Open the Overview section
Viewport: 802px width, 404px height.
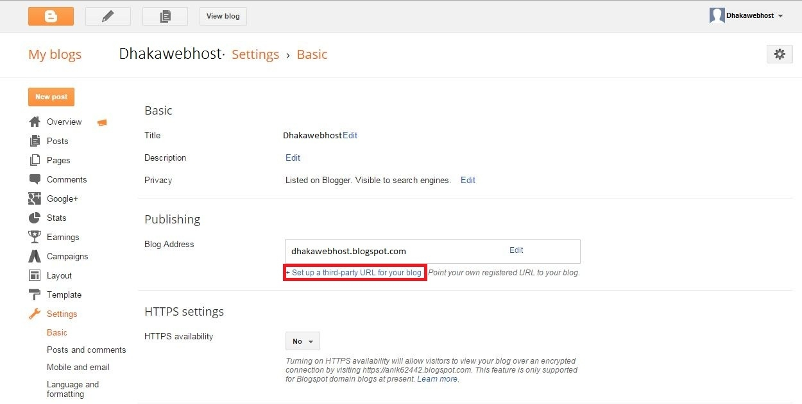pyautogui.click(x=64, y=122)
